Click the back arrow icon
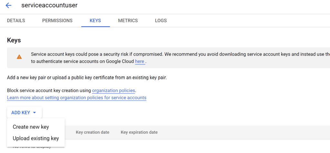Screen dimensions: 330x153 (x=9, y=5)
